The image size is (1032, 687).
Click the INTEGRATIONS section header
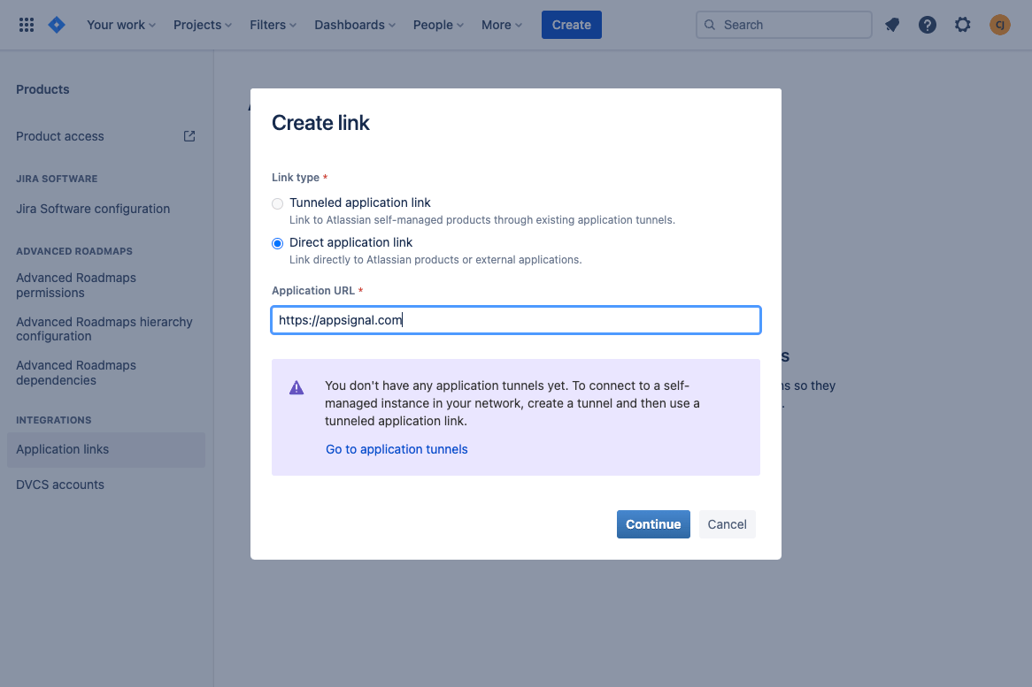tap(53, 420)
